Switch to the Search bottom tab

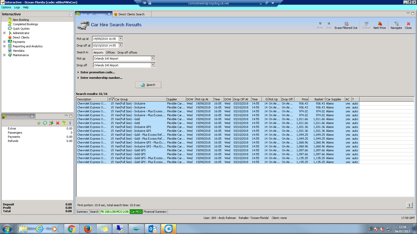tap(94, 212)
